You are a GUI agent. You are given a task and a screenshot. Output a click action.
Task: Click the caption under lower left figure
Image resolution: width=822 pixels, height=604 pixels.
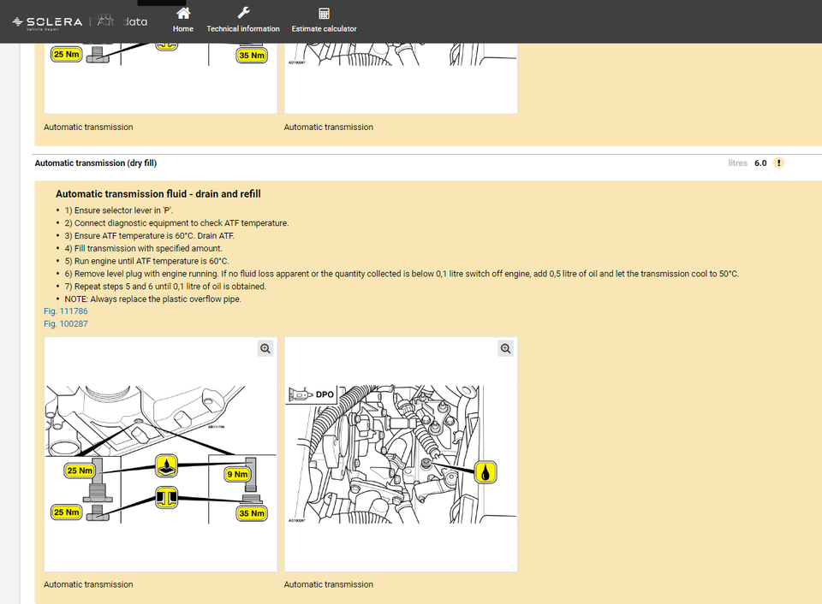(88, 584)
